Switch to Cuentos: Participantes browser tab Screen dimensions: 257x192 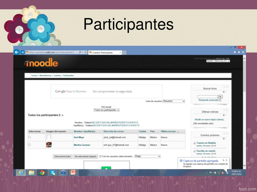click(x=105, y=52)
